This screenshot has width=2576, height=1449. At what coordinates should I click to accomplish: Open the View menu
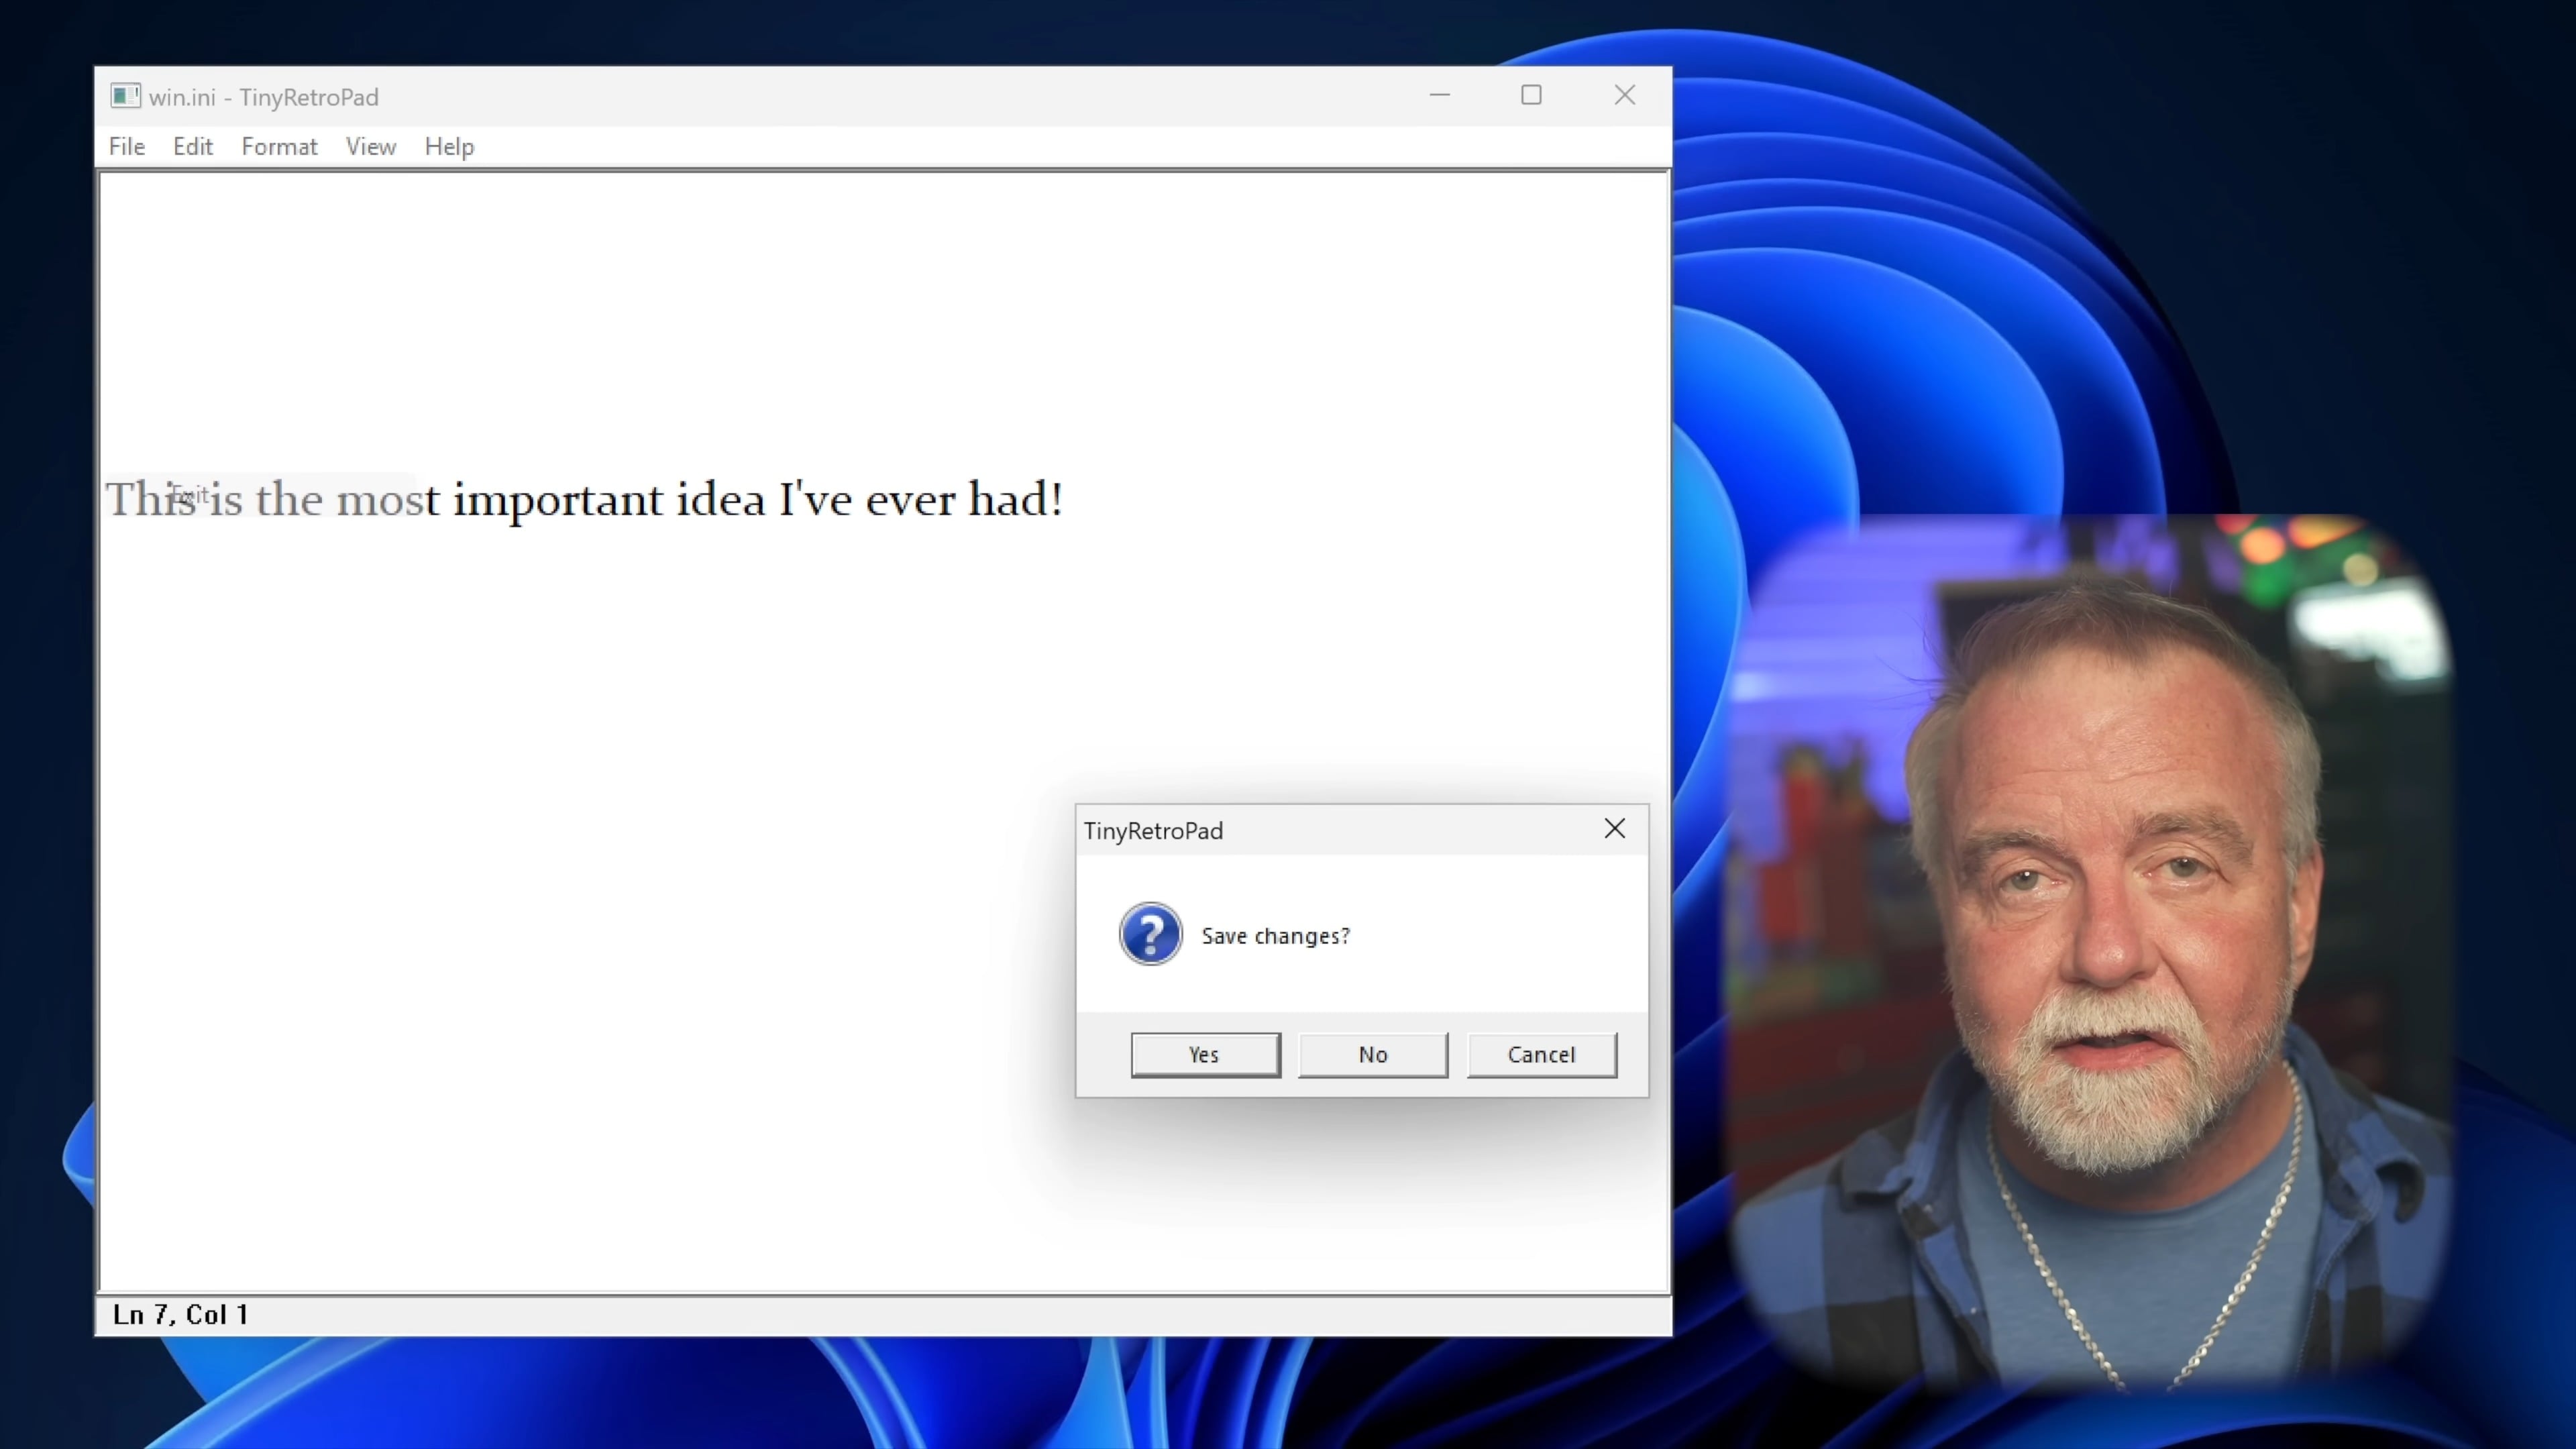[x=371, y=147]
